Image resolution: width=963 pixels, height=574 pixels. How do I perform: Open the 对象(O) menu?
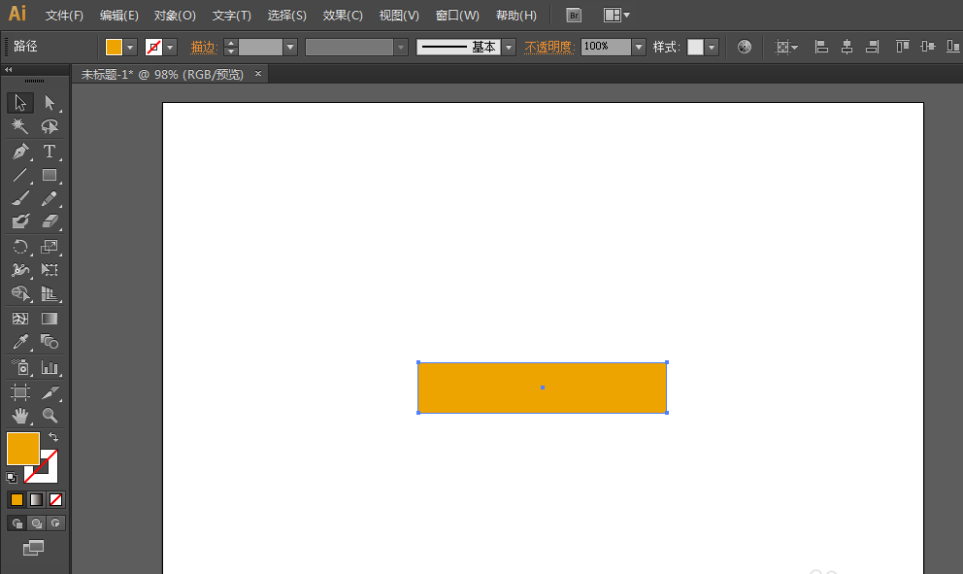175,16
